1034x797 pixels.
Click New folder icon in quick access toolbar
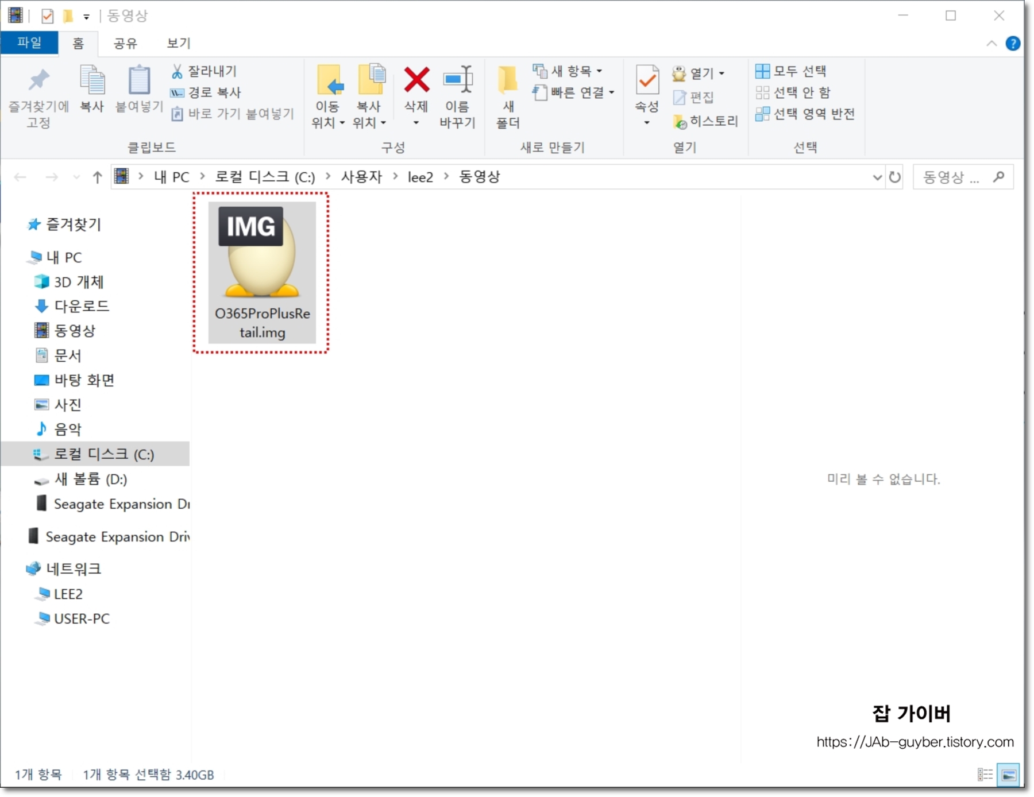click(x=68, y=16)
